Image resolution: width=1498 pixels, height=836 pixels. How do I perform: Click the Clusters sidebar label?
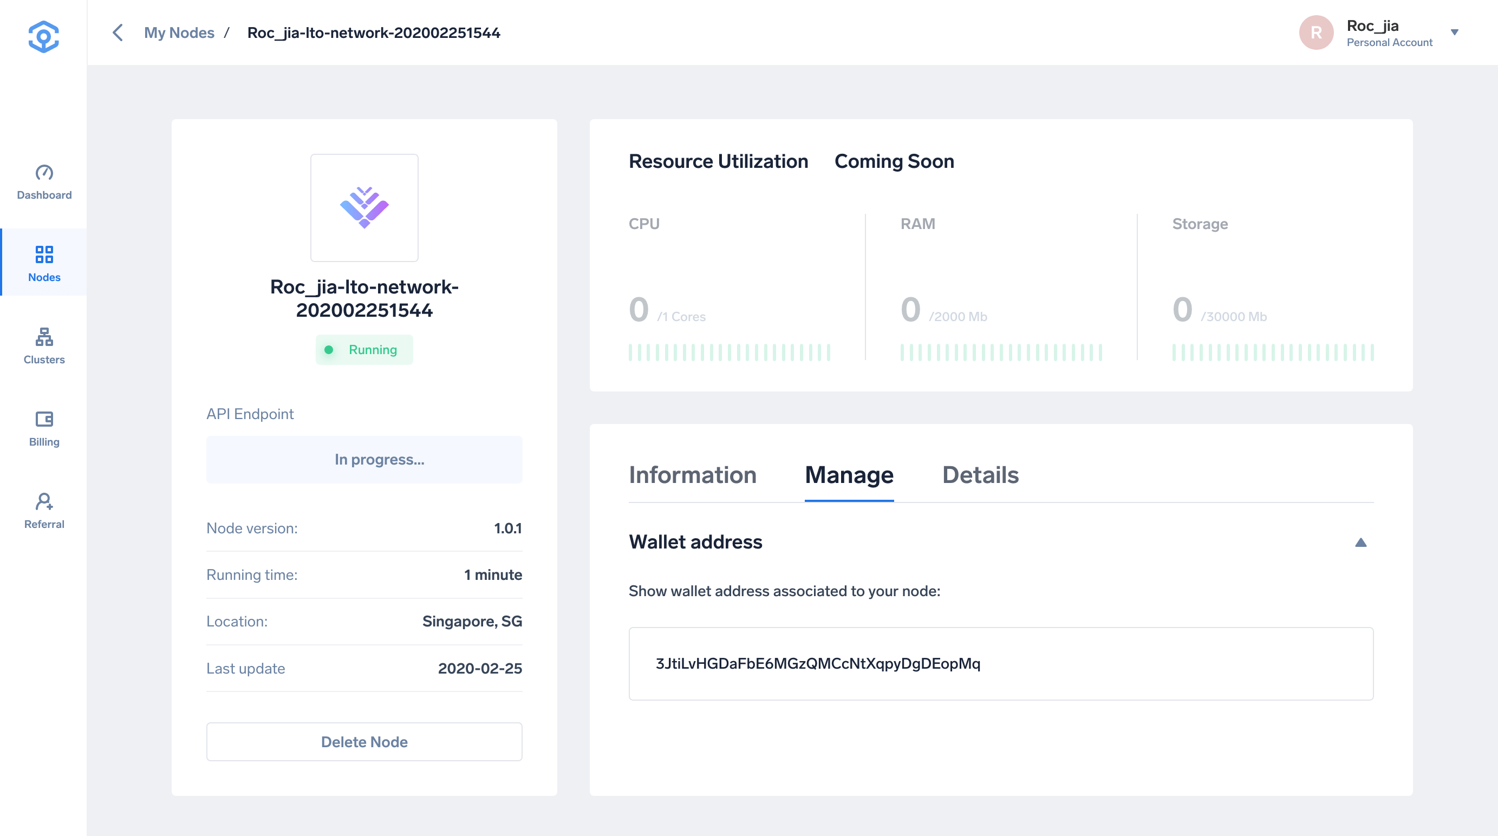[44, 360]
